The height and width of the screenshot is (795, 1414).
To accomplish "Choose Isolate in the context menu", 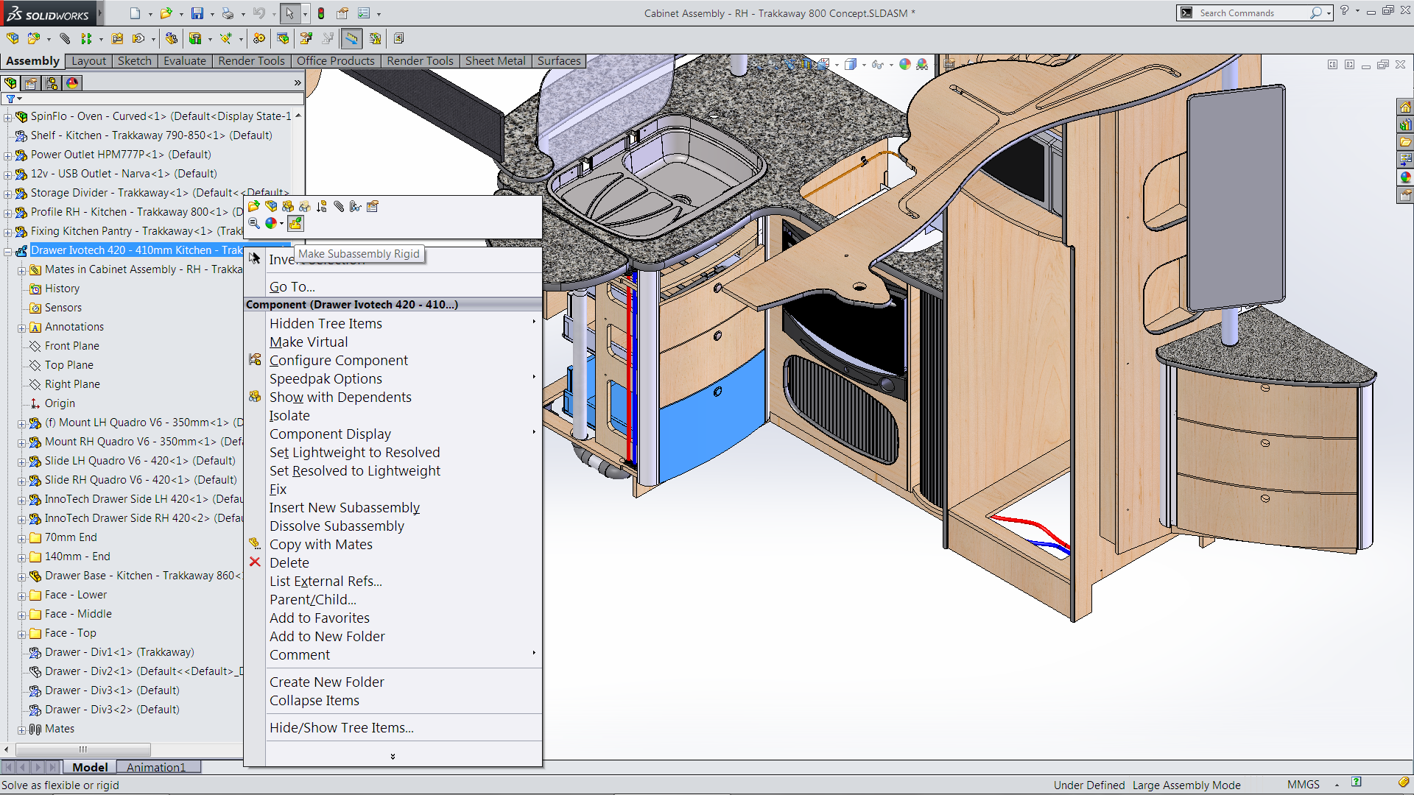I will tap(289, 416).
